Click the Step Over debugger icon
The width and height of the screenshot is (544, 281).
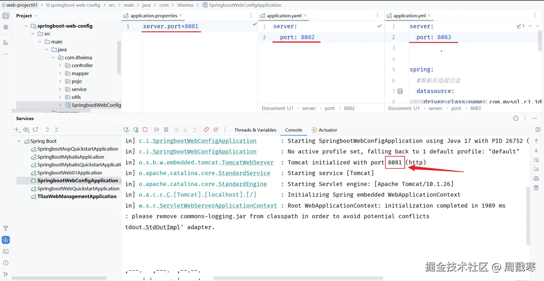coord(176,130)
